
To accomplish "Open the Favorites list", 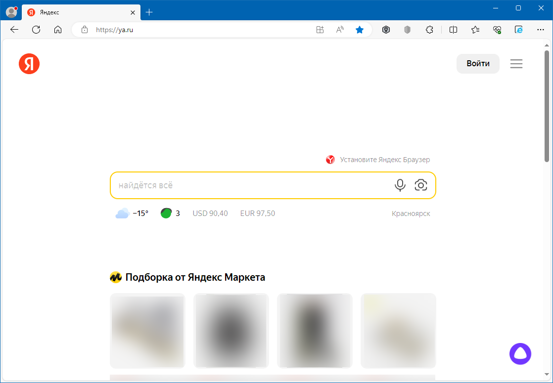I will click(x=475, y=30).
